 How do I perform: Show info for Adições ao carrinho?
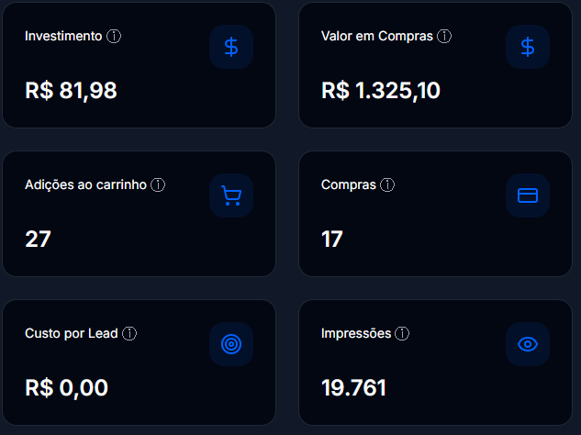click(x=158, y=185)
